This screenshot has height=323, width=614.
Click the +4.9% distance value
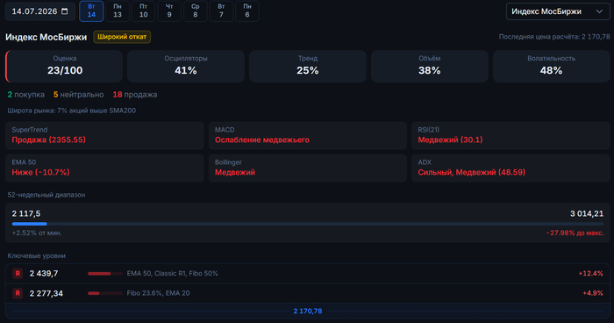[x=593, y=293]
